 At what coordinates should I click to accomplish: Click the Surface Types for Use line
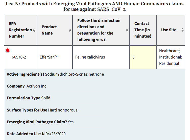(x=42, y=110)
